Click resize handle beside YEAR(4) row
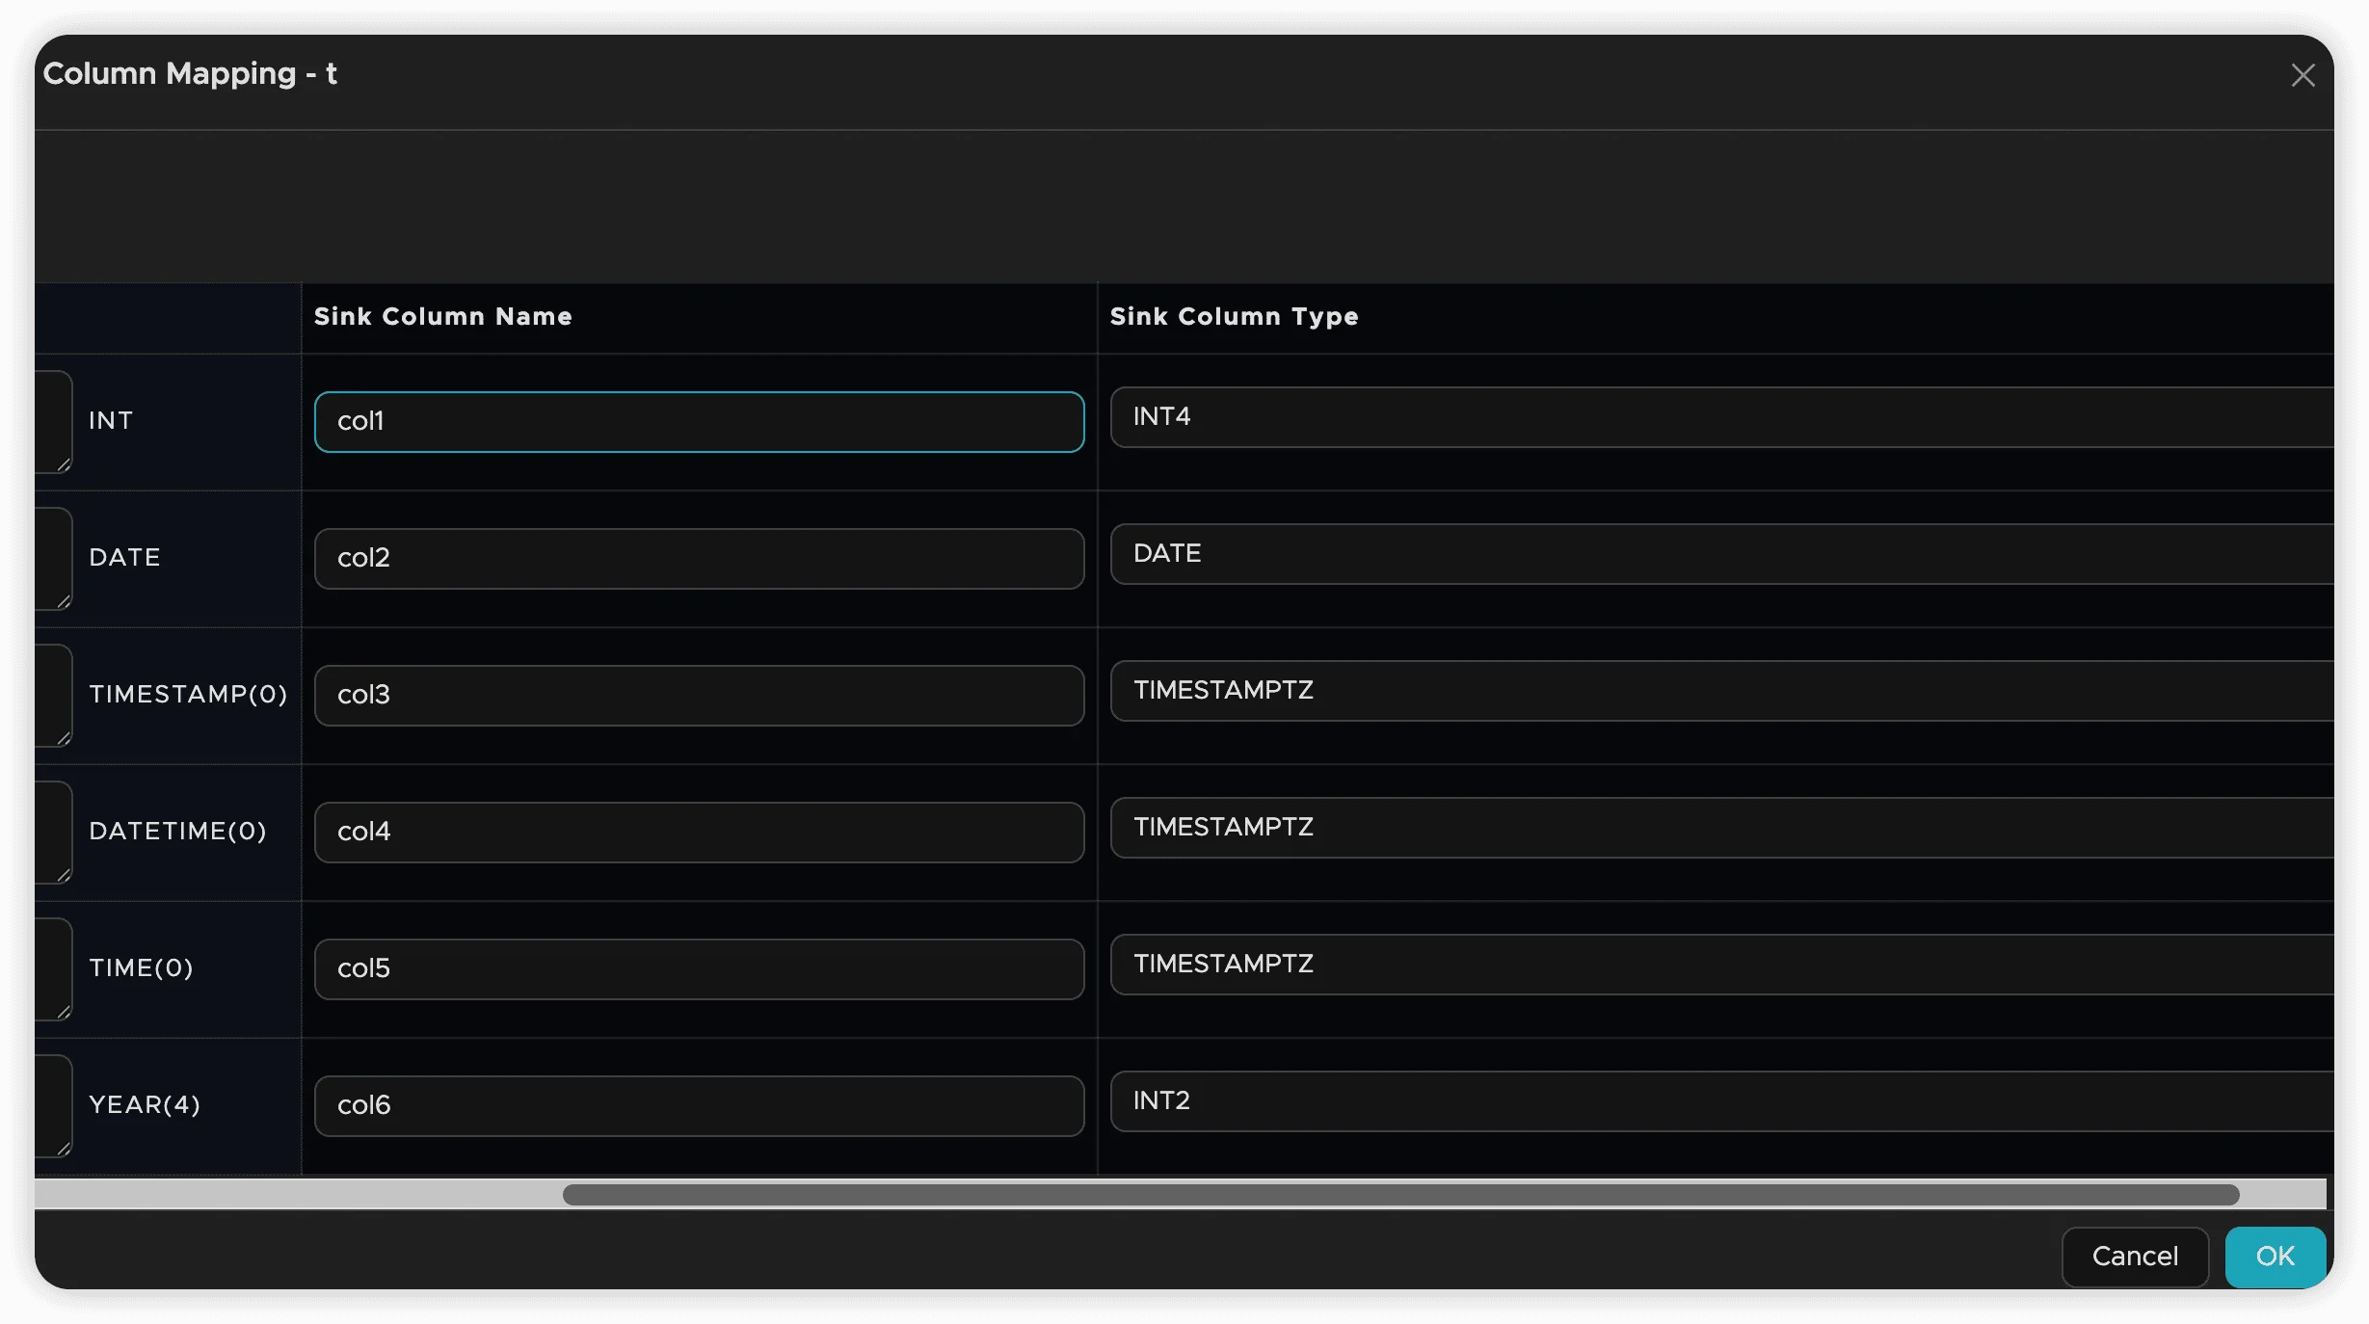2369x1324 pixels. [64, 1149]
